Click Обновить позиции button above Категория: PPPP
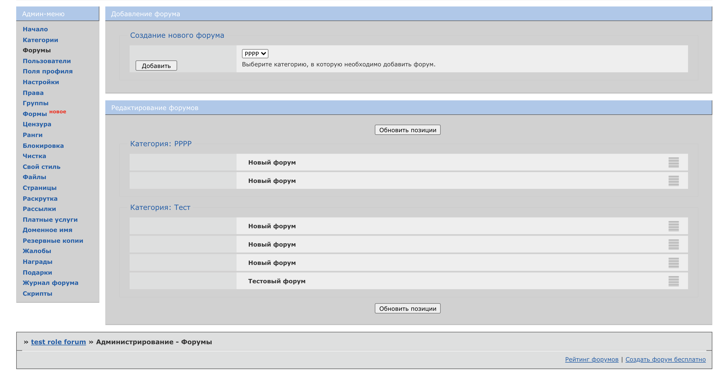Screen dimensions: 728x389 407,130
